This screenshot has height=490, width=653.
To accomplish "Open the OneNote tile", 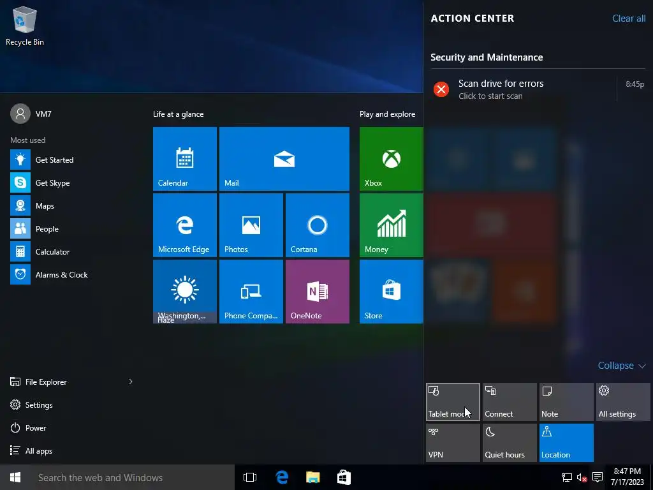I will coord(318,292).
